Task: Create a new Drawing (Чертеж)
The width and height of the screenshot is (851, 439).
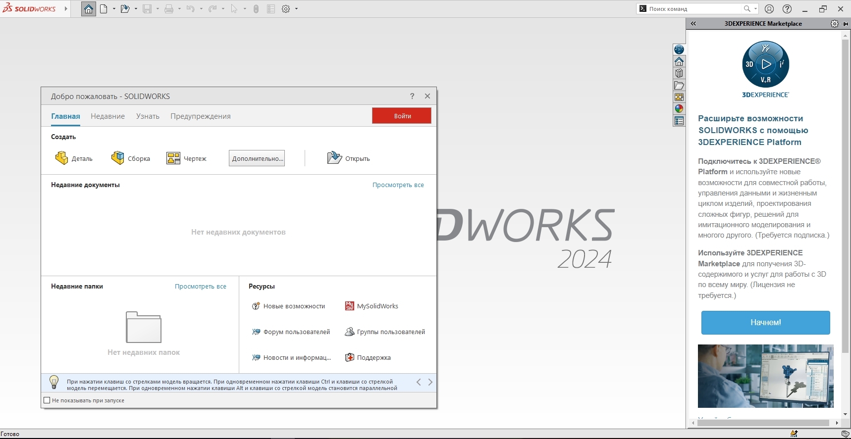Action: 186,158
